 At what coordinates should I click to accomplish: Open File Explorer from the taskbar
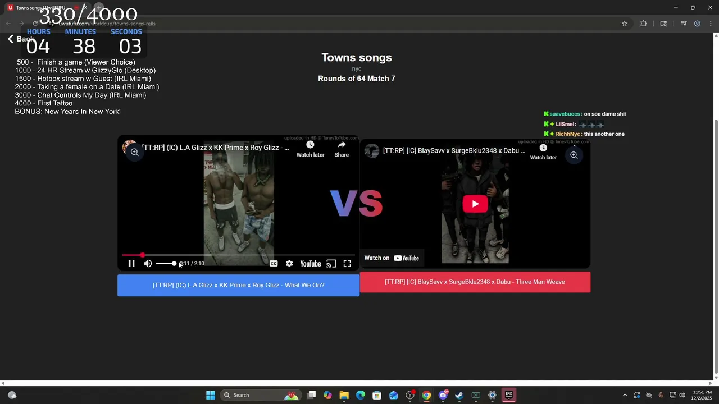click(344, 395)
